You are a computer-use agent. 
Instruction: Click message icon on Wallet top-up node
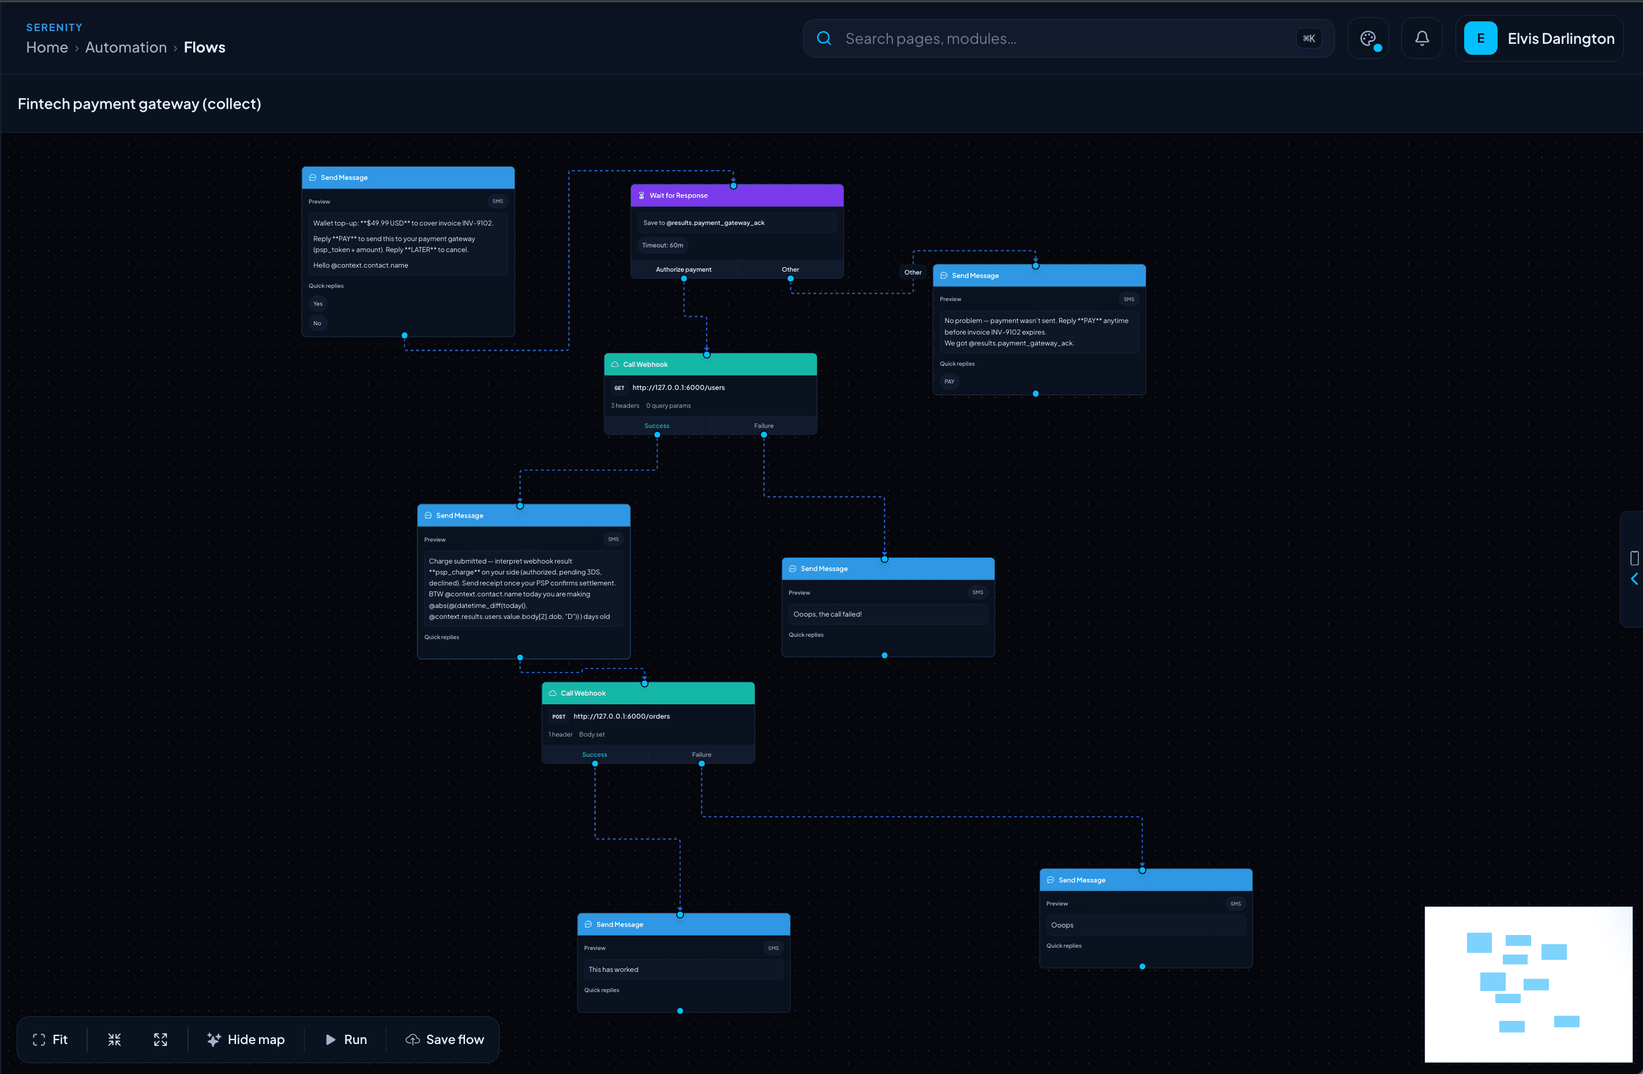click(x=313, y=178)
